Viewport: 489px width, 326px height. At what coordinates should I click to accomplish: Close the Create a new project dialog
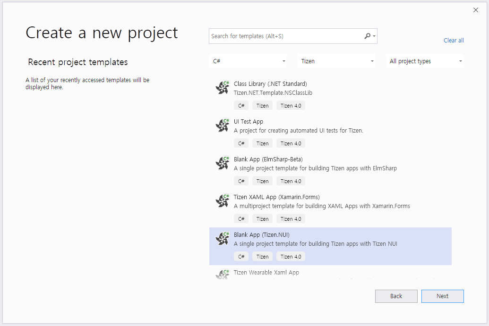tap(476, 10)
